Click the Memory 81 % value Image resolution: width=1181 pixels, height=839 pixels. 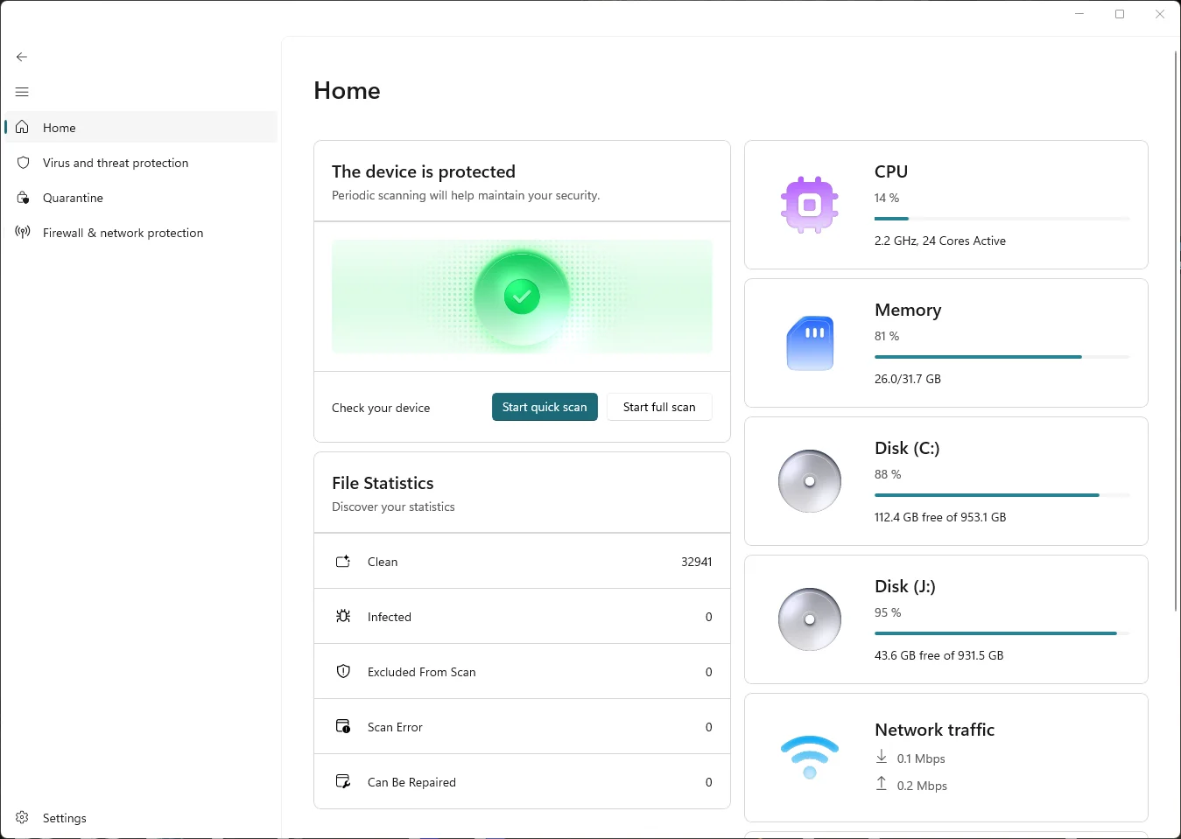tap(887, 336)
